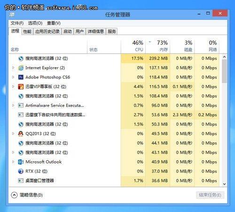
Task: Switch to the 用户 tab
Action: click(79, 31)
